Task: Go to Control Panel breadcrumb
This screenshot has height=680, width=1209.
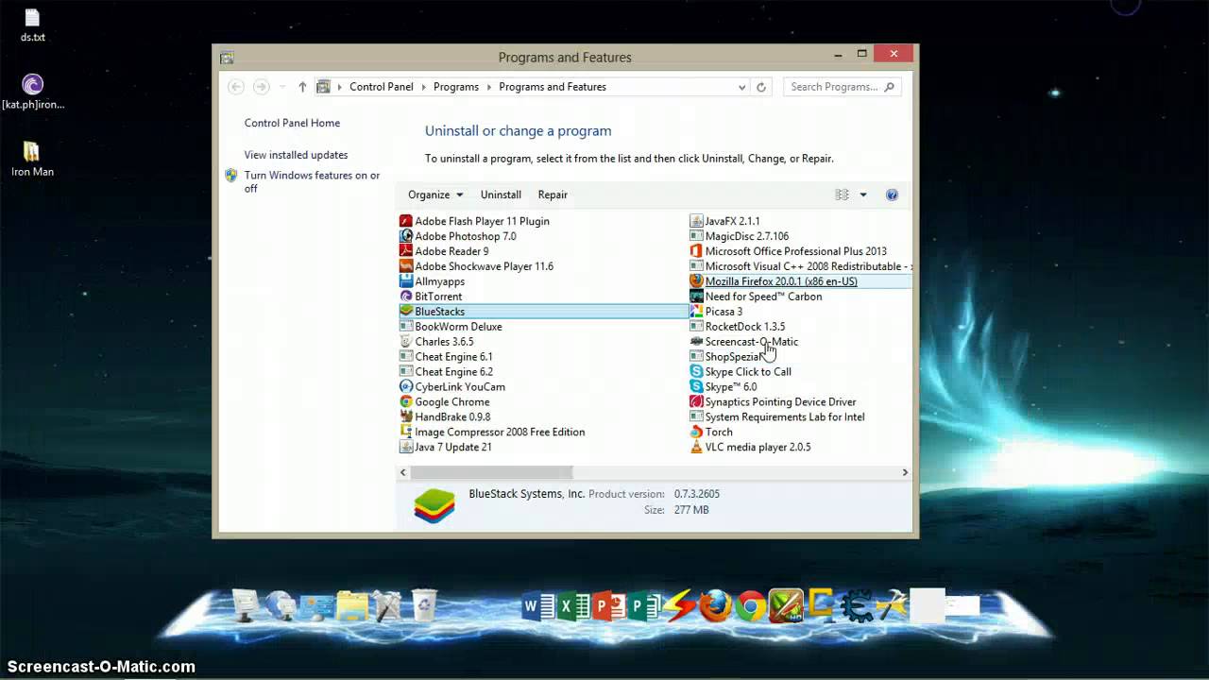Action: tap(382, 87)
